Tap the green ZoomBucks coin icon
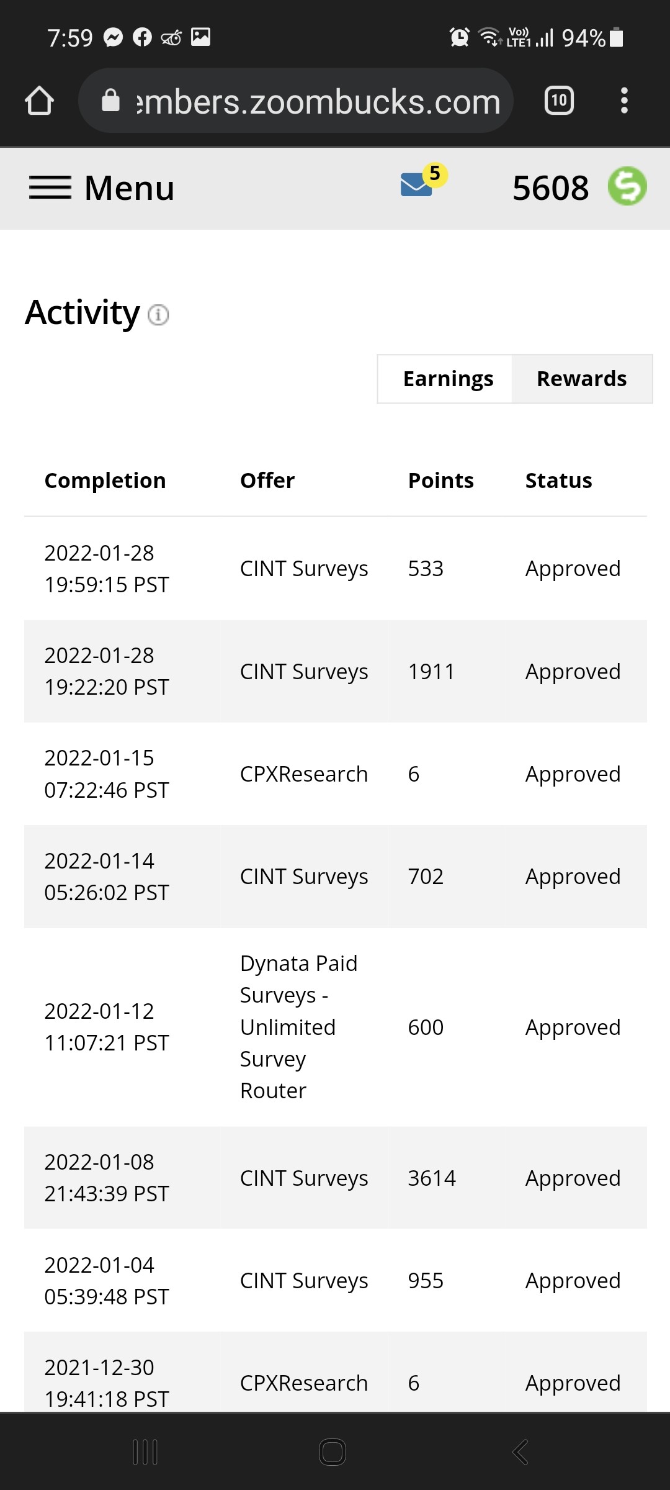 click(627, 186)
